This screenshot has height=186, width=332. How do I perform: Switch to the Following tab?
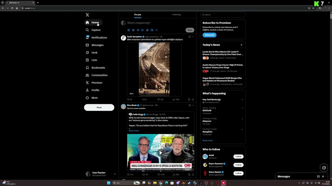tap(176, 15)
